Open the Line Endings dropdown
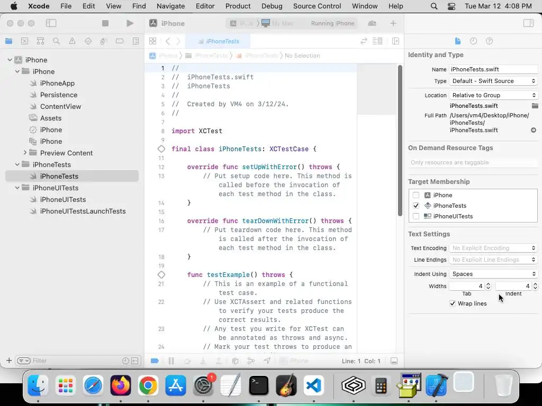The height and width of the screenshot is (406, 542). tap(493, 260)
